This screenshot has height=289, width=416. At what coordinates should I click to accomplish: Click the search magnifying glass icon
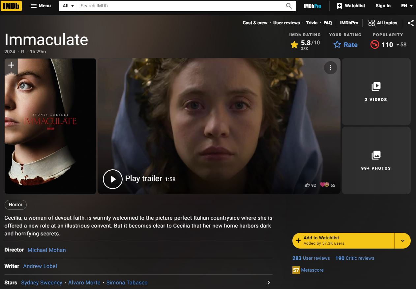(x=289, y=6)
